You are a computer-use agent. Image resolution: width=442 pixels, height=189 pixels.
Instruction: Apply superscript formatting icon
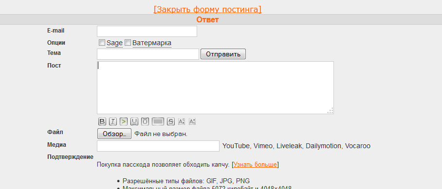pos(182,121)
